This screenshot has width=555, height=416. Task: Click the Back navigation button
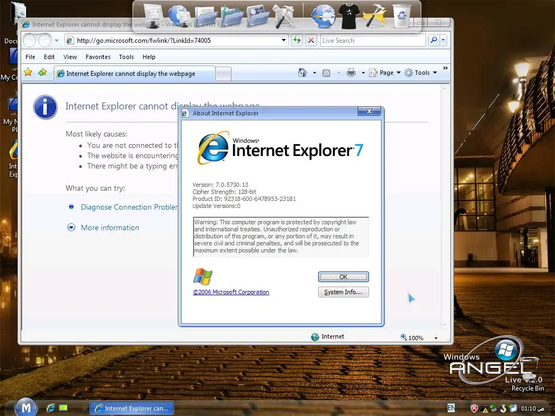pos(30,41)
